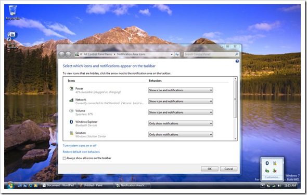Launch Internet Explorer from quick launch
This screenshot has width=307, height=195.
tap(30, 185)
